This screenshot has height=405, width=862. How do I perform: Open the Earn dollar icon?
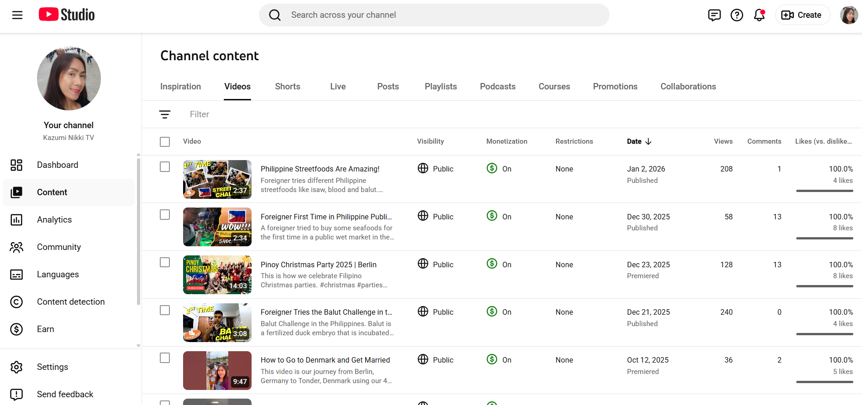pyautogui.click(x=16, y=329)
